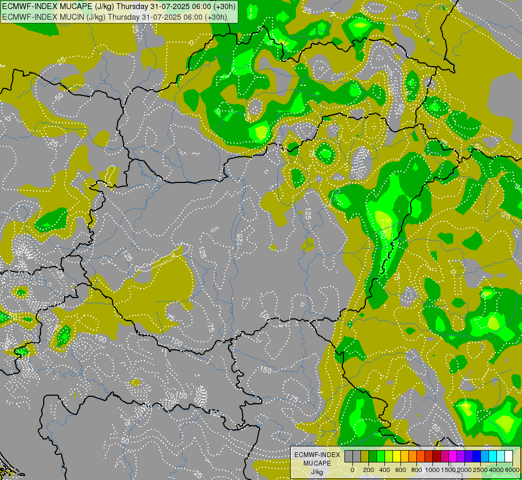The height and width of the screenshot is (480, 522).
Task: Select the dark green legend swatch
Action: (x=373, y=456)
